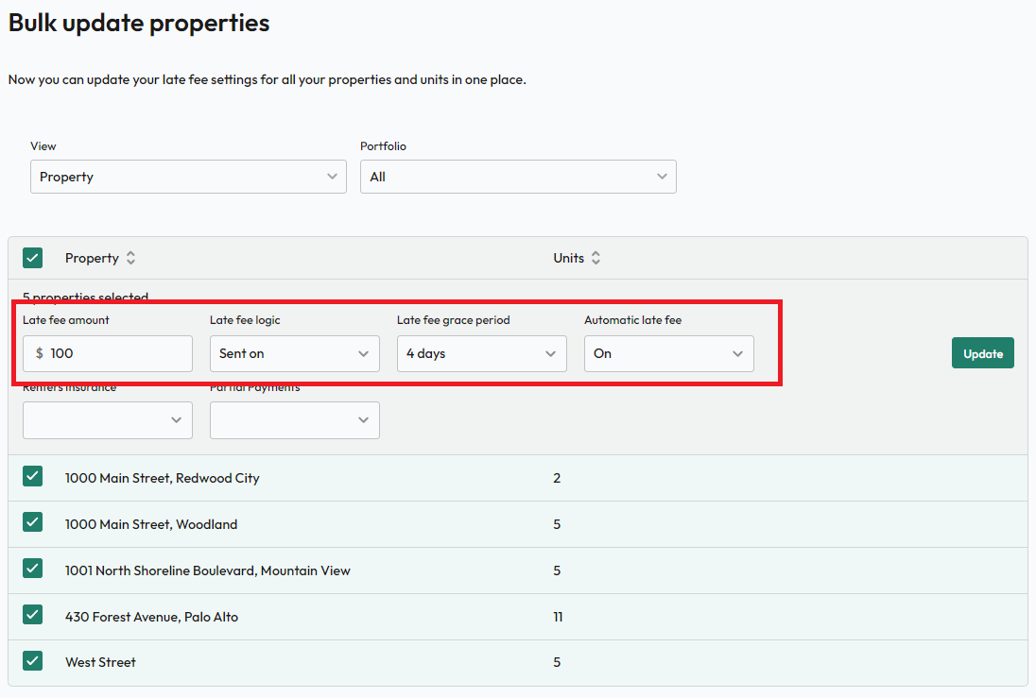Select the text 1000 Main Street, Woodland
The height and width of the screenshot is (698, 1036).
pyautogui.click(x=151, y=524)
